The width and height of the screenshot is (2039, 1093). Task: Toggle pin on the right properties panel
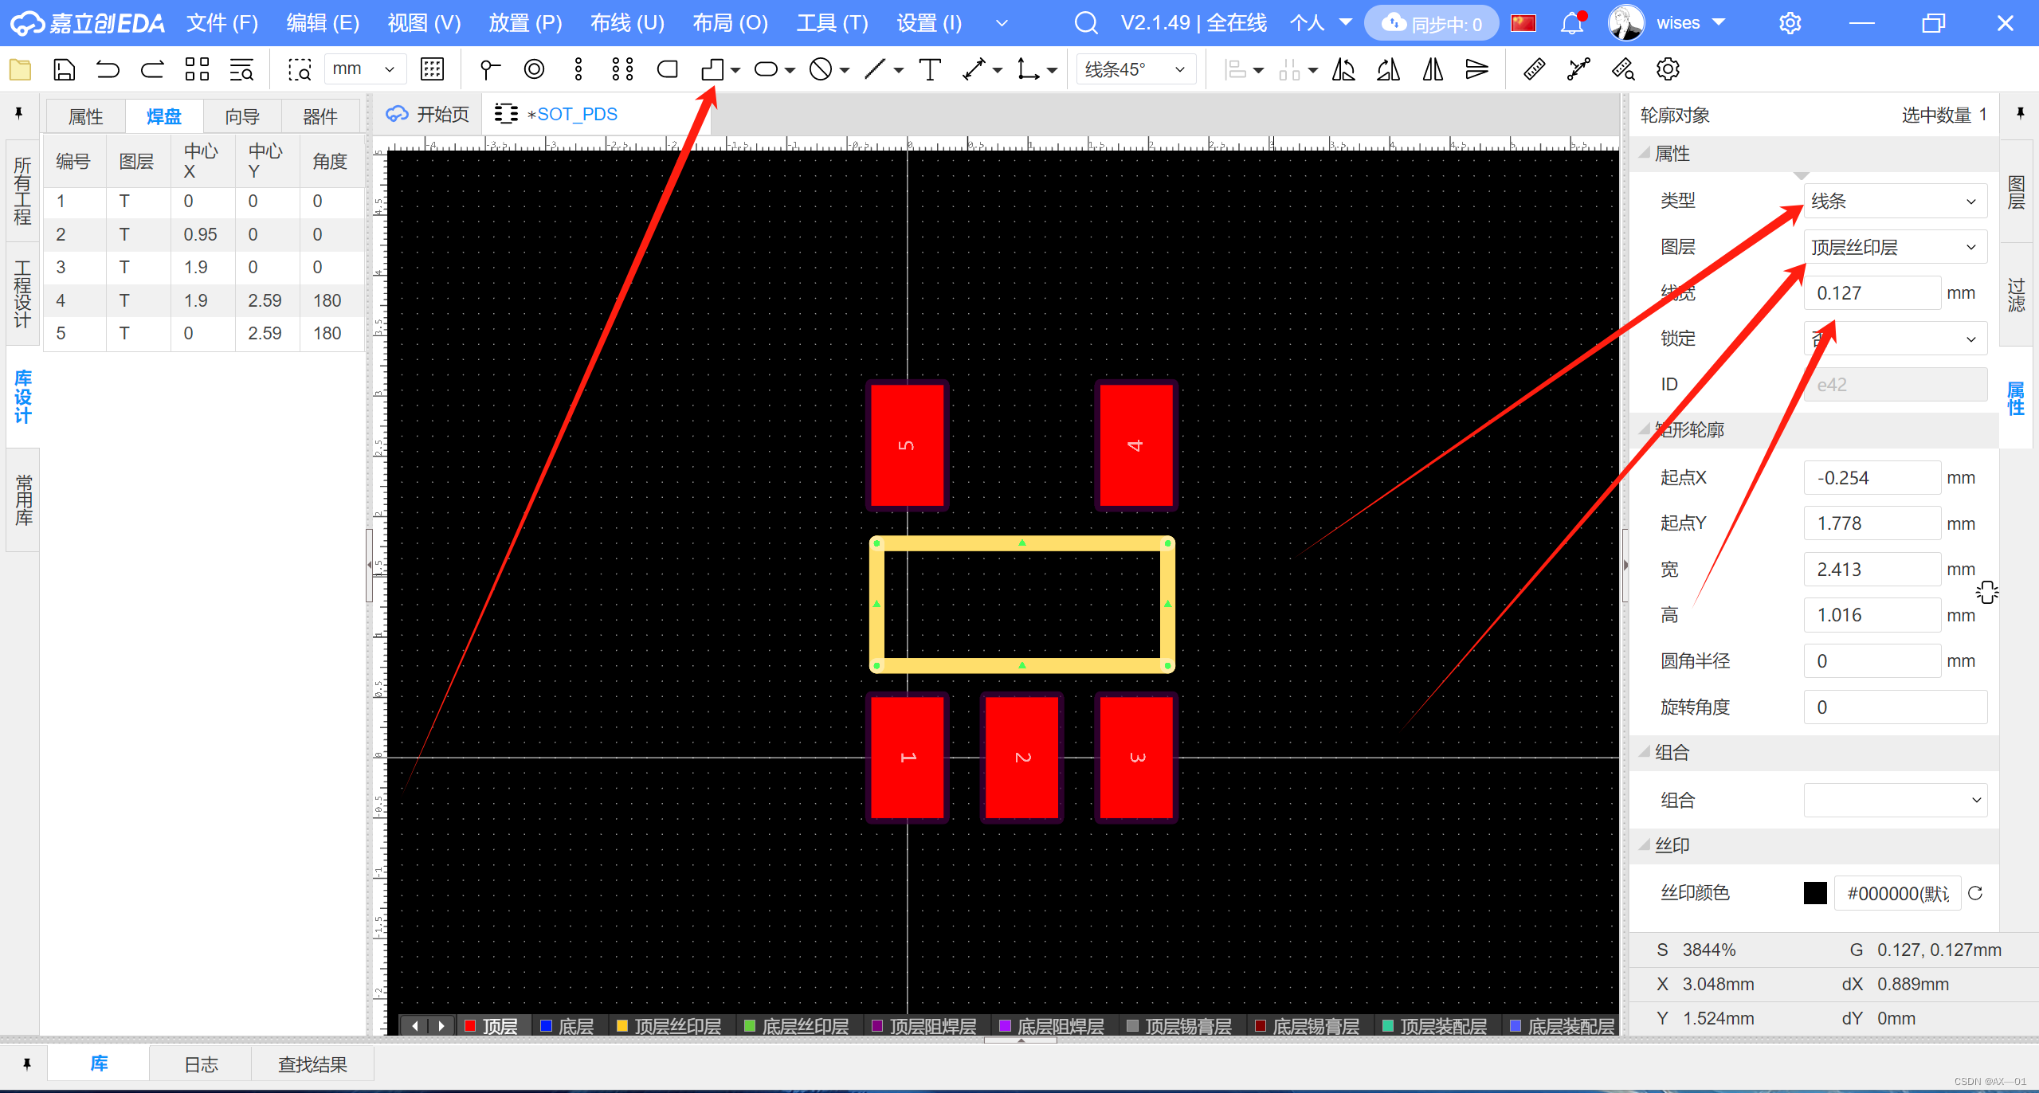(2020, 114)
